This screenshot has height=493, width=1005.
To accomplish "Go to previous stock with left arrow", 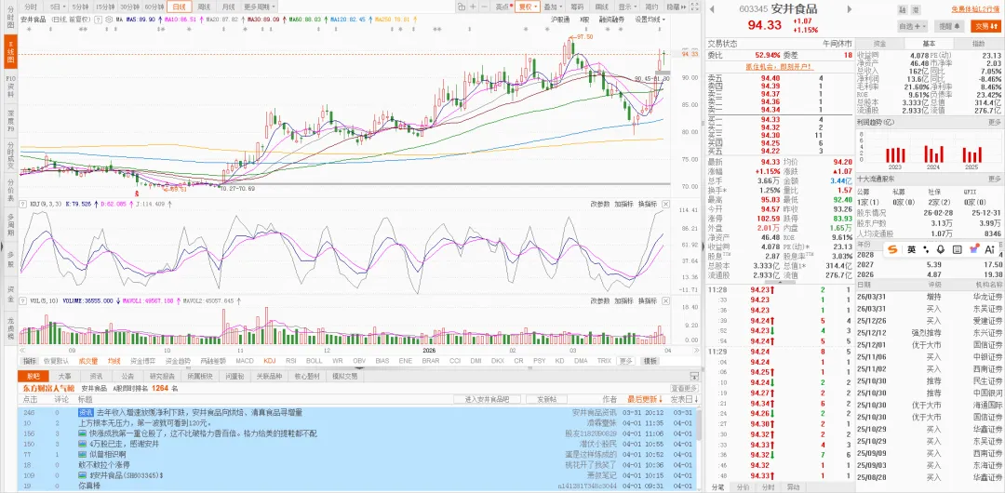I will (712, 9).
